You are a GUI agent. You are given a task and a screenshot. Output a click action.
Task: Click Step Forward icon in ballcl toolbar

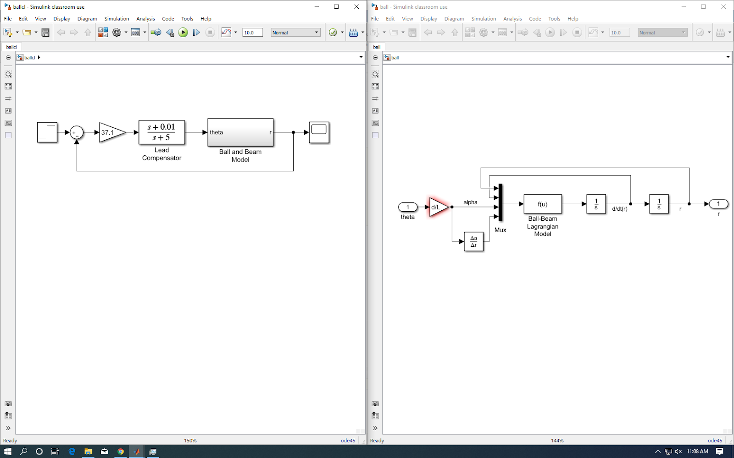[x=196, y=33]
